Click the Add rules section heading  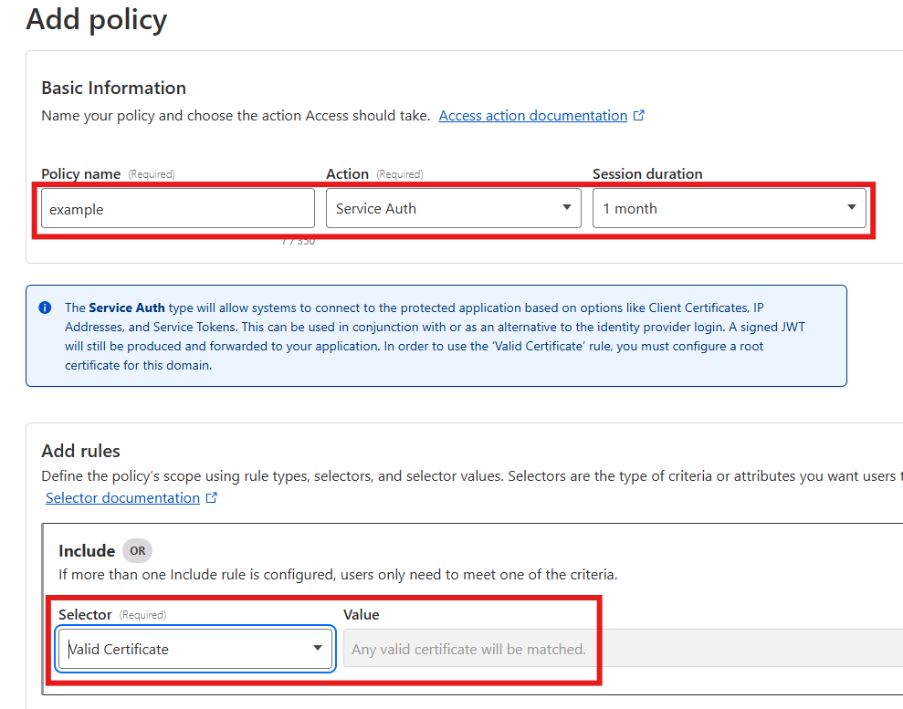coord(81,451)
